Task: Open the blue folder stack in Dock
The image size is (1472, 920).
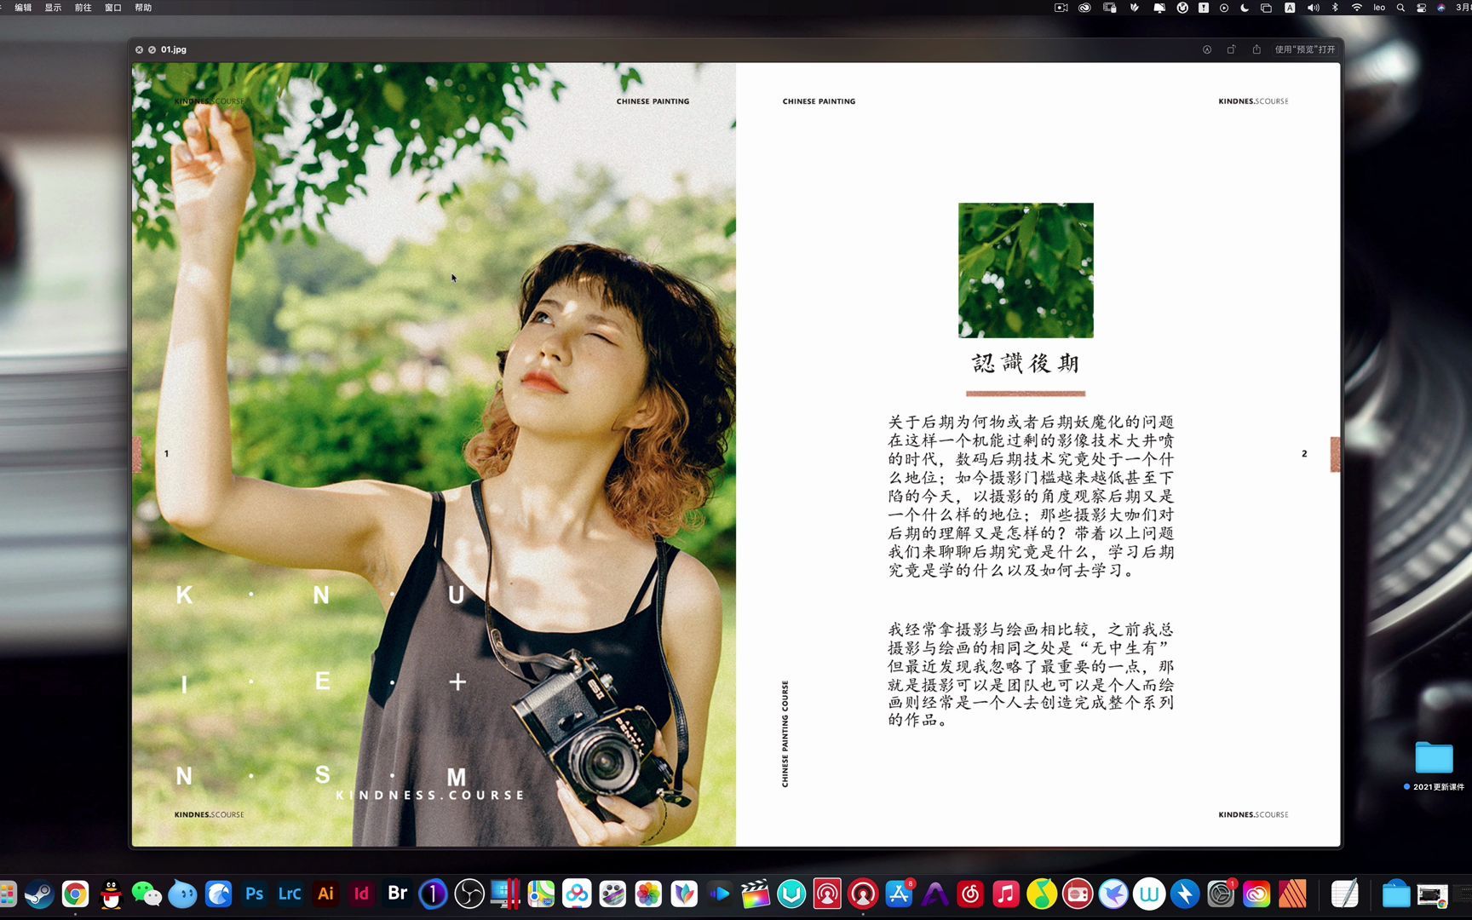Action: (1396, 894)
